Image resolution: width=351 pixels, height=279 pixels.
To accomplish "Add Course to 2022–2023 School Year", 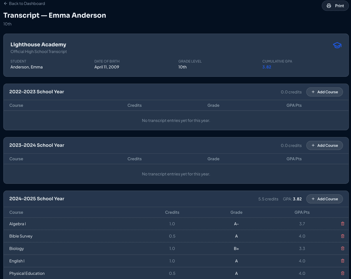I will point(324,92).
